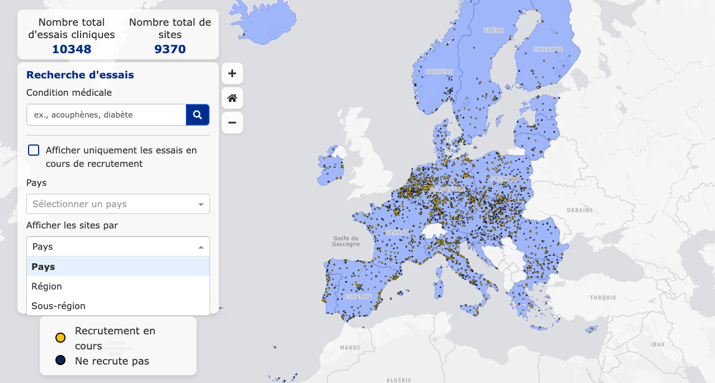The height and width of the screenshot is (383, 715).
Task: Click the ALGÉRIE label on map
Action: pyautogui.click(x=399, y=380)
